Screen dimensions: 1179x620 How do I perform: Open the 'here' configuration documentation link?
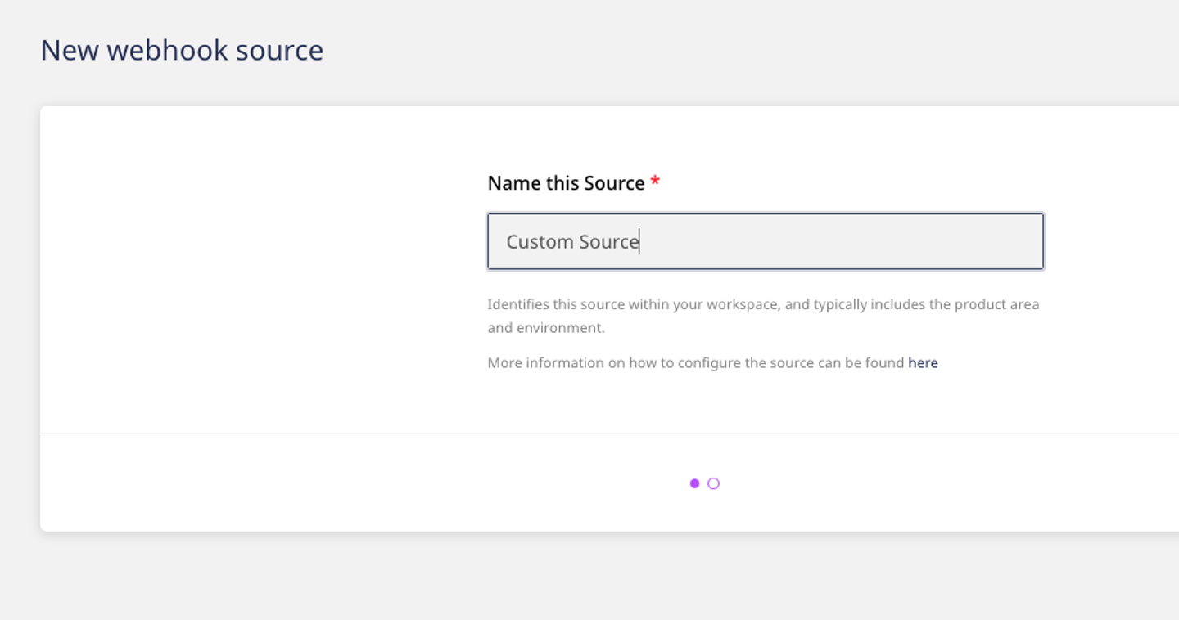point(923,362)
